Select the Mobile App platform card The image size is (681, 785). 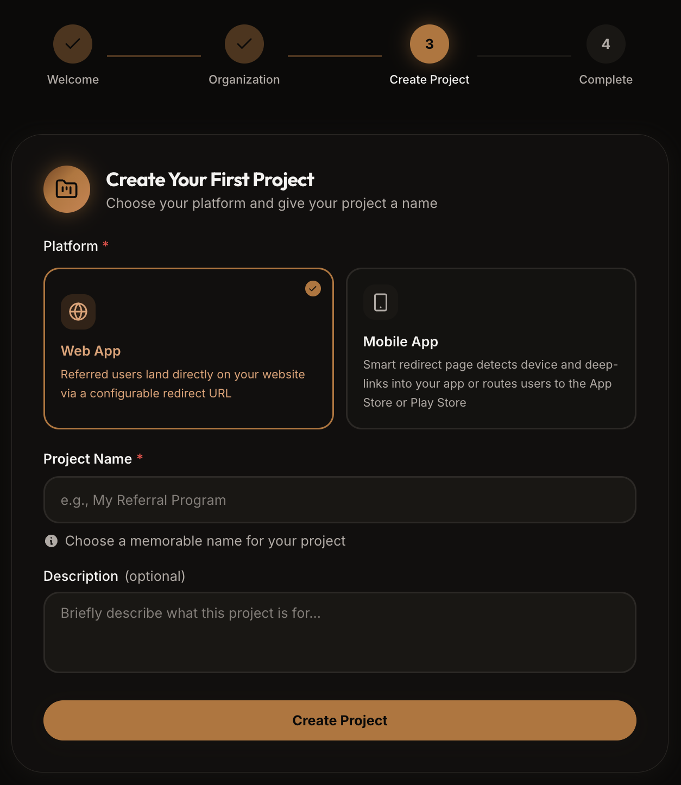coord(491,349)
